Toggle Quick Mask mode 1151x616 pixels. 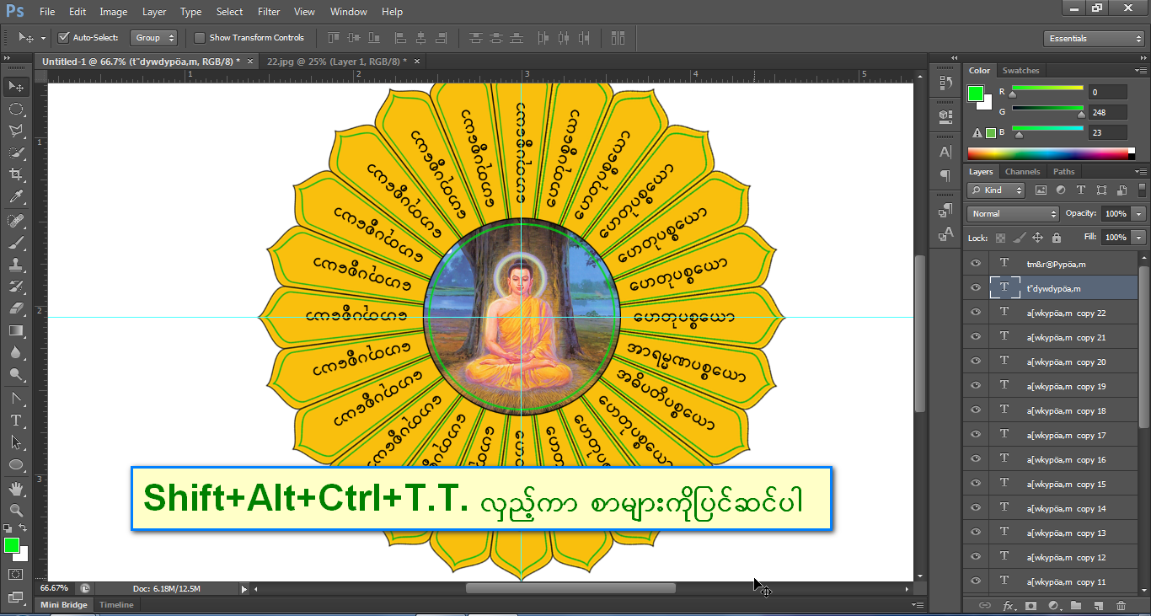tap(16, 574)
